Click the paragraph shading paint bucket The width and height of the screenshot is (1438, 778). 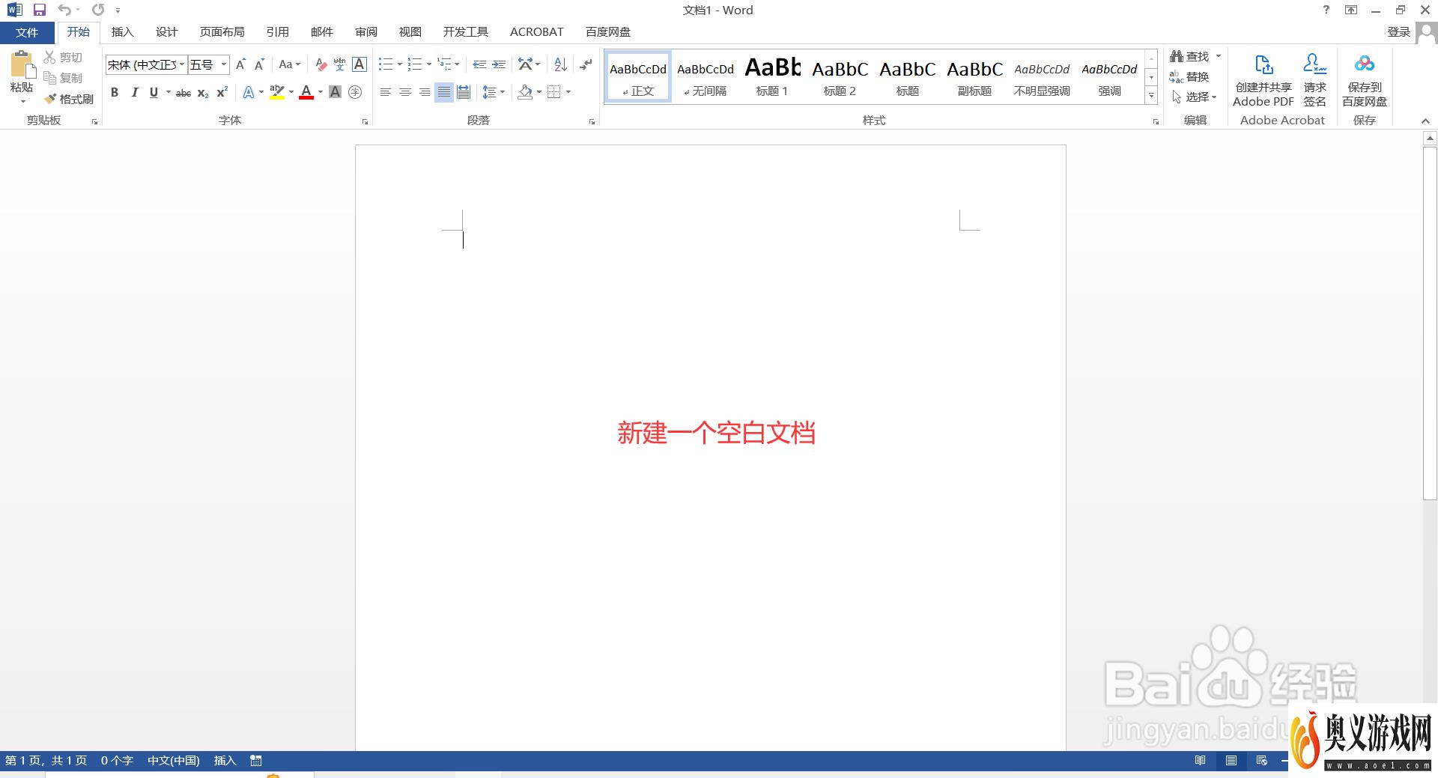525,92
